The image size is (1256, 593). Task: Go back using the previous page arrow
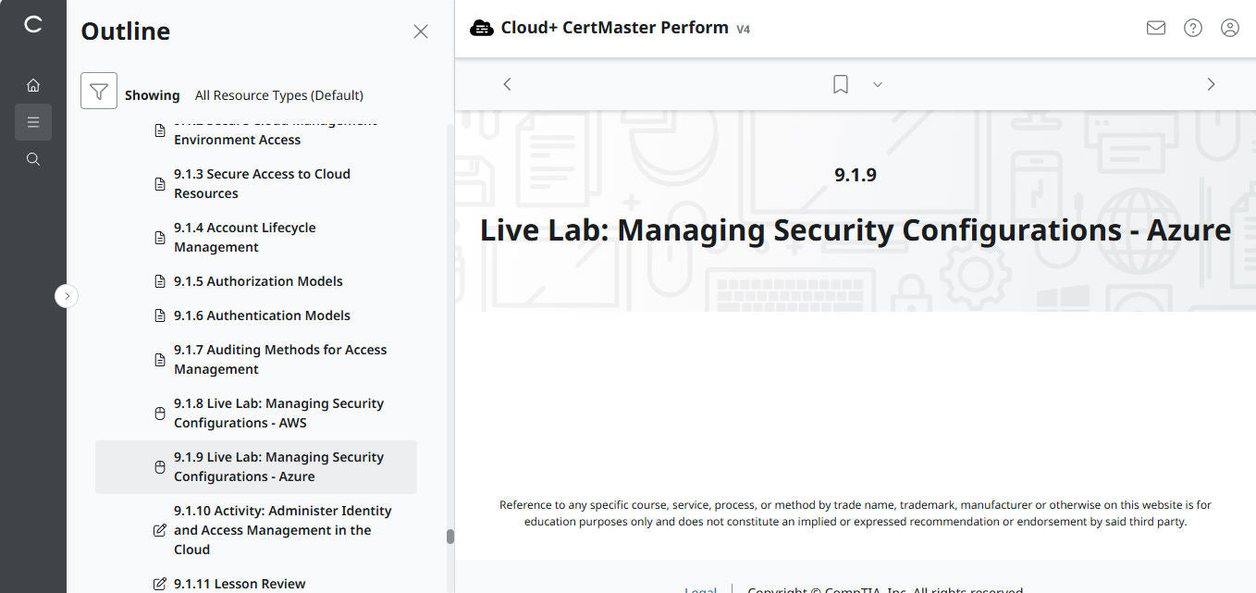pyautogui.click(x=507, y=83)
